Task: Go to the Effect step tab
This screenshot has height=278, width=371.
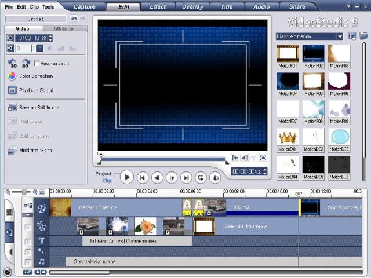Action: pyautogui.click(x=158, y=6)
